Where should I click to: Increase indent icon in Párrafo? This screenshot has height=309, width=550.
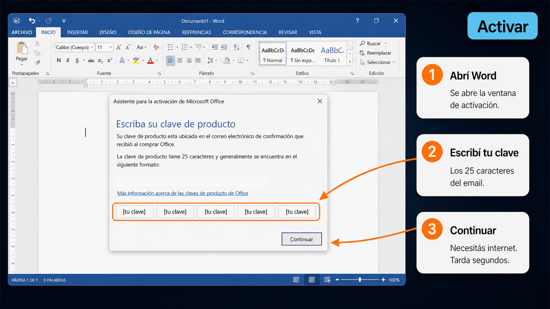[x=224, y=47]
